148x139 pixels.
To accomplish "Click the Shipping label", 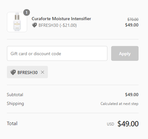I will (15, 104).
